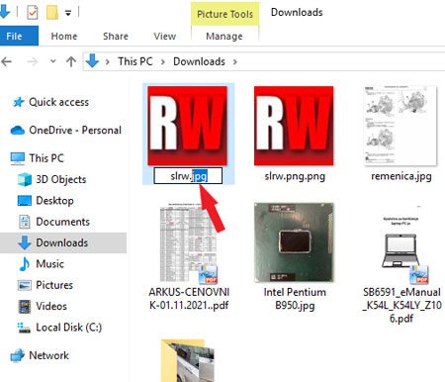The width and height of the screenshot is (445, 382).
Task: Click the Documents page icon in sidebar
Action: click(25, 222)
